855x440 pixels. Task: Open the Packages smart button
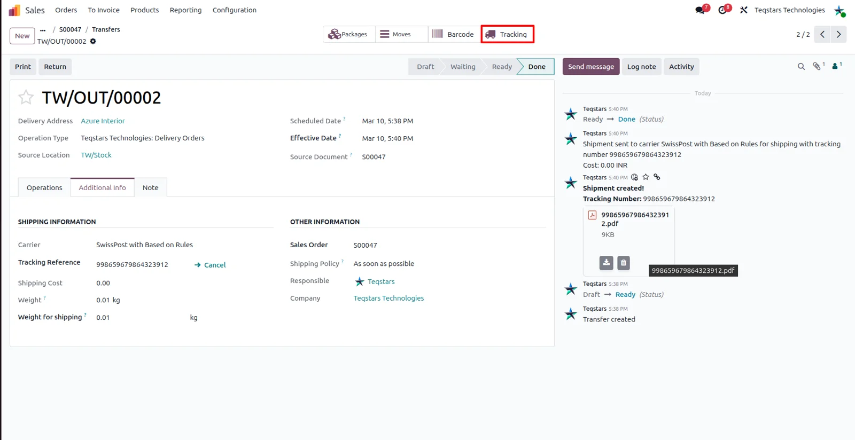point(349,34)
